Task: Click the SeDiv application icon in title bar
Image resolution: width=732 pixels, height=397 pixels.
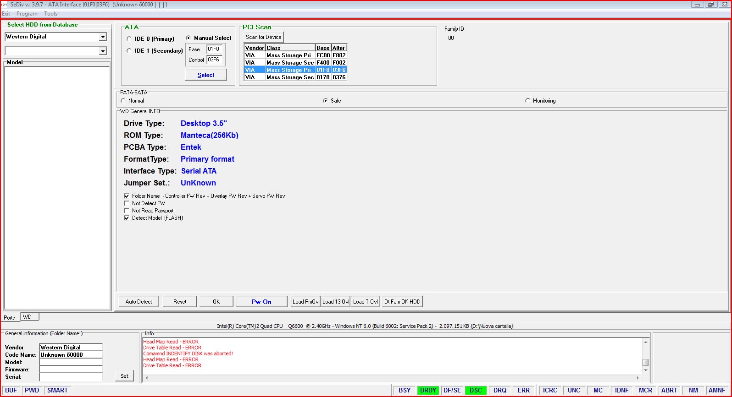Action: click(4, 5)
